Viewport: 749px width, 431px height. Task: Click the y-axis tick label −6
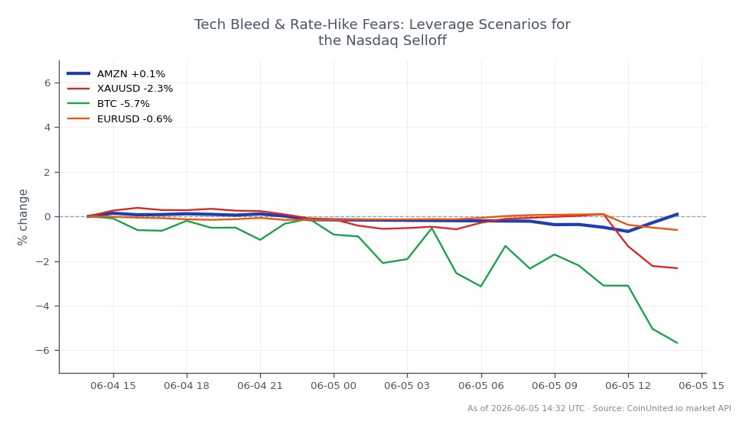[x=44, y=350]
